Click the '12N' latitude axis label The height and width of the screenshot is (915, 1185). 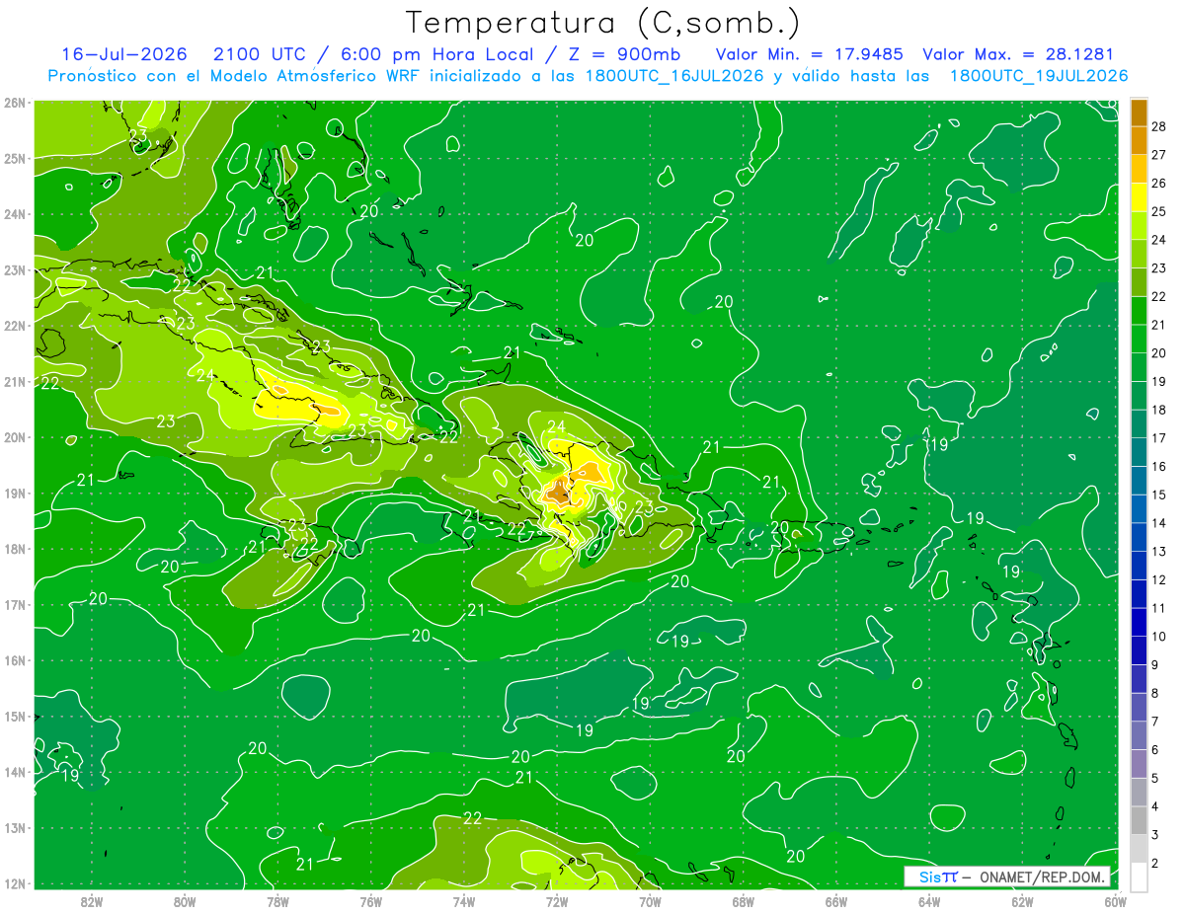[14, 883]
